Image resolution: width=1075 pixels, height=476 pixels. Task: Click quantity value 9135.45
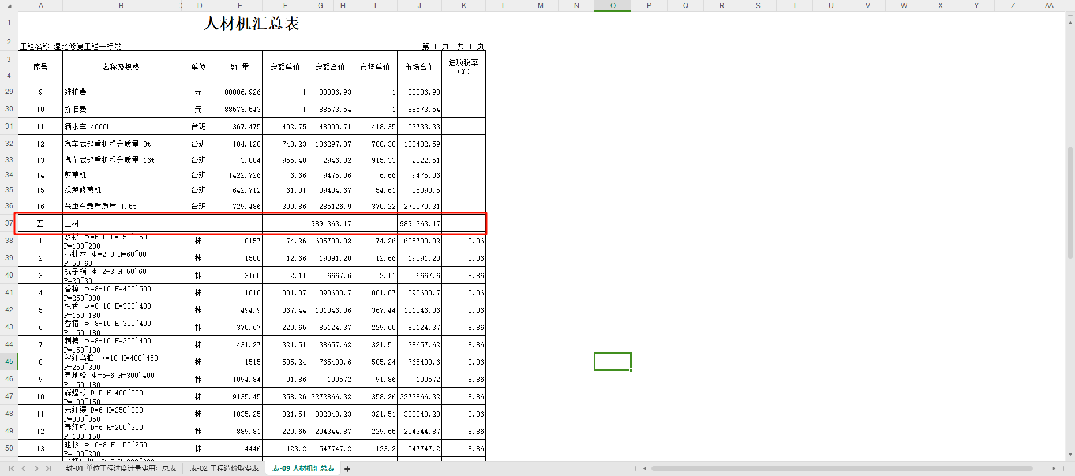[x=240, y=396]
